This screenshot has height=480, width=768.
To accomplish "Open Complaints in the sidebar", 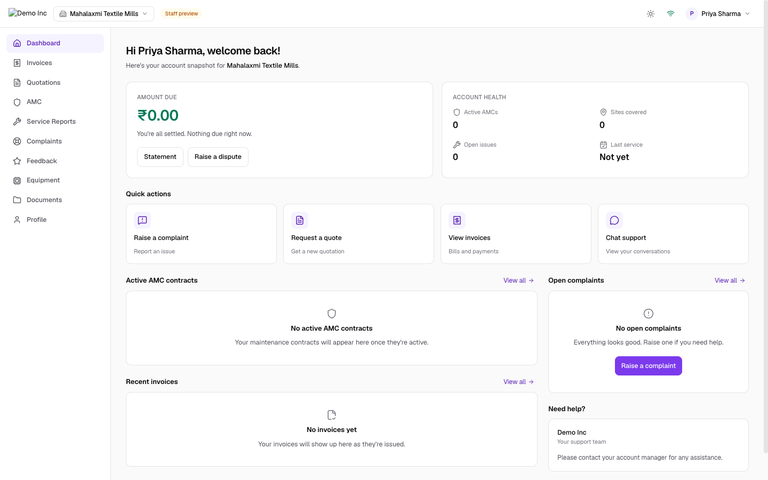I will click(55, 141).
